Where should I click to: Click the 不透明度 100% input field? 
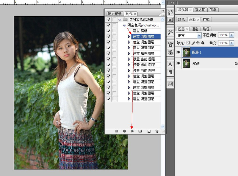[224, 35]
